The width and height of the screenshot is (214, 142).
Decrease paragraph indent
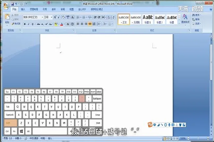tap(95, 17)
